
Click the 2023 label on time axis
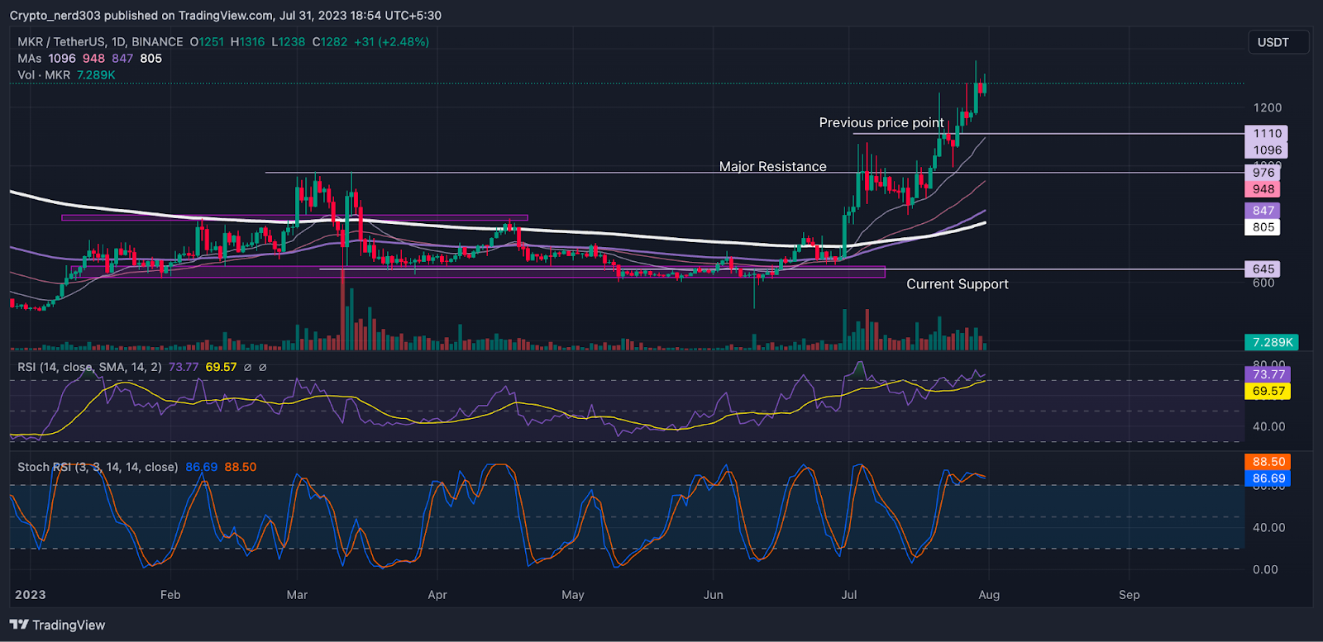tap(31, 595)
